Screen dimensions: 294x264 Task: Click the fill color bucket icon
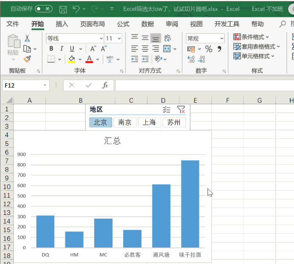click(72, 59)
